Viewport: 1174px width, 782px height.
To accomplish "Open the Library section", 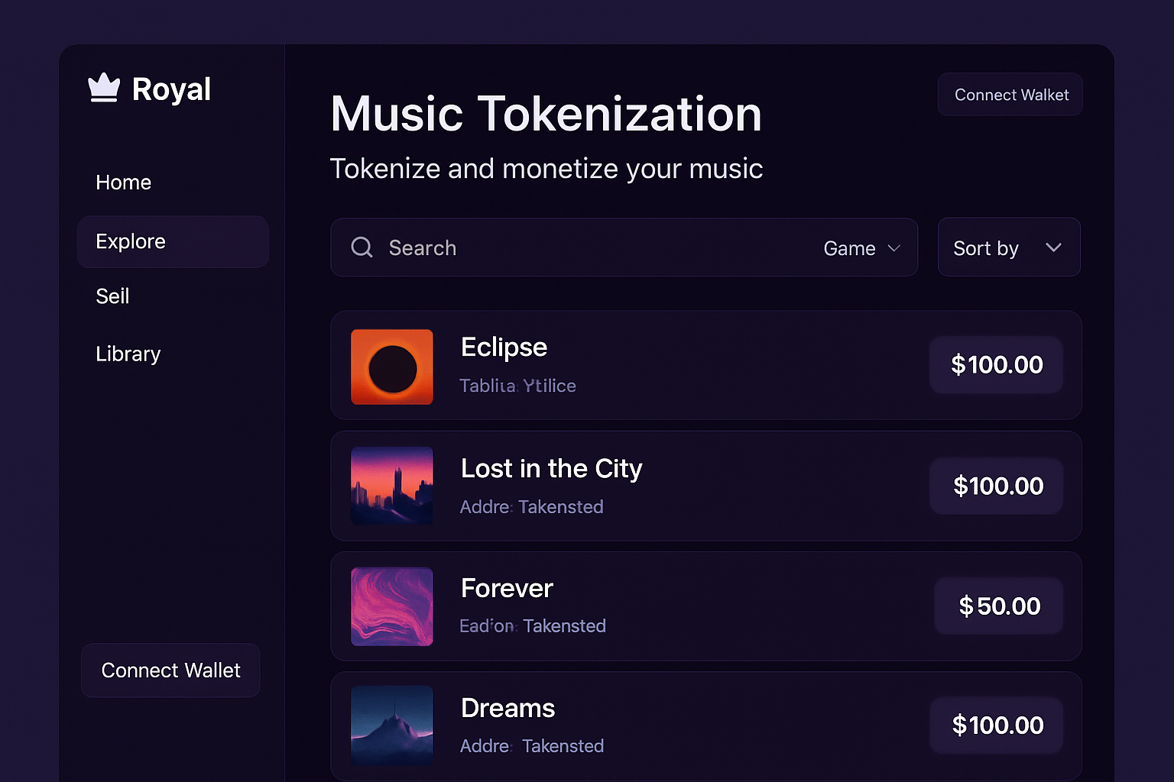I will [x=128, y=354].
